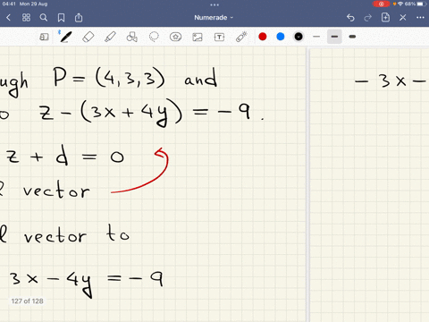Tap the multitasking three dots at top
429x322 pixels.
[214, 4]
